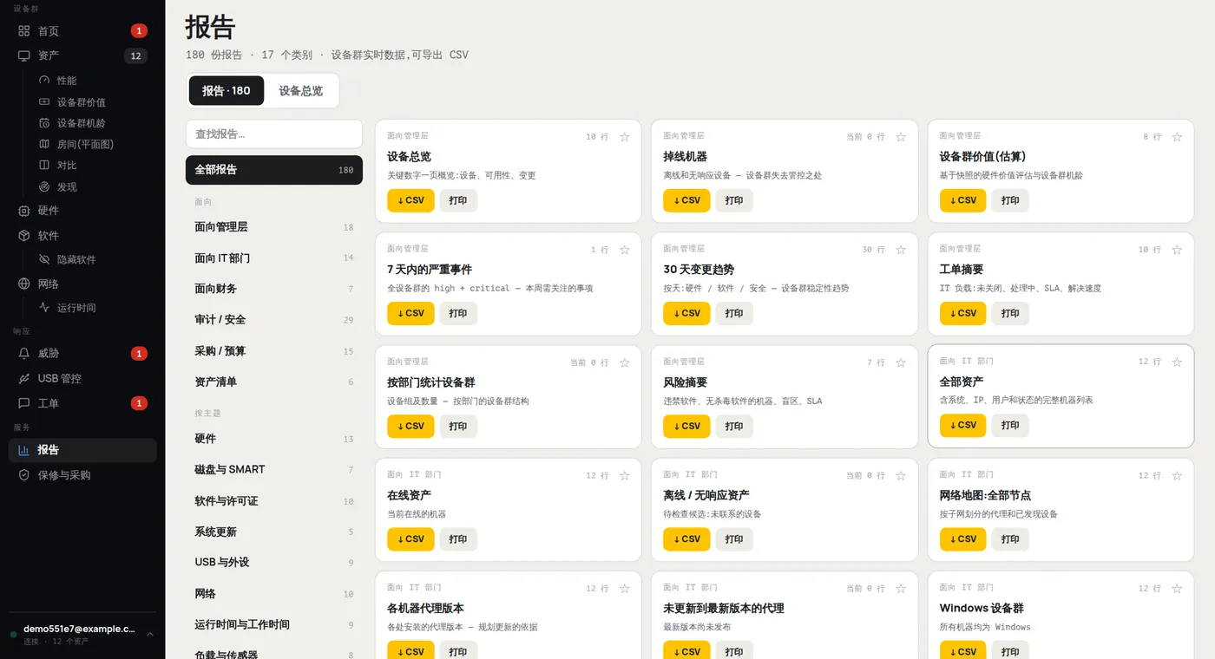The height and width of the screenshot is (659, 1215).
Task: Click the 硬件 chip icon
Action: point(24,211)
